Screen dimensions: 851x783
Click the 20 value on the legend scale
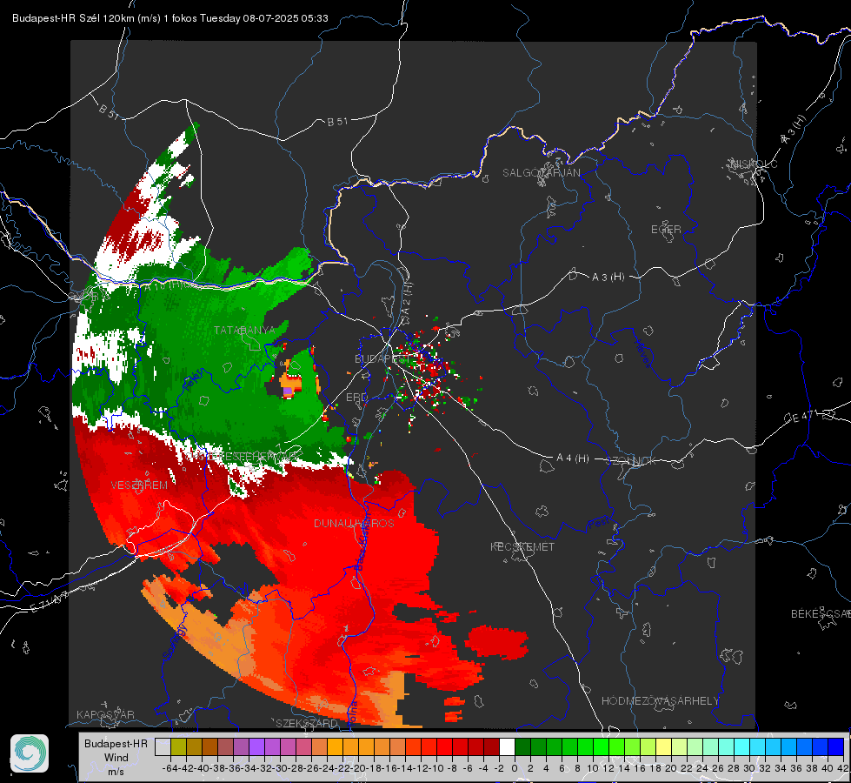click(671, 768)
